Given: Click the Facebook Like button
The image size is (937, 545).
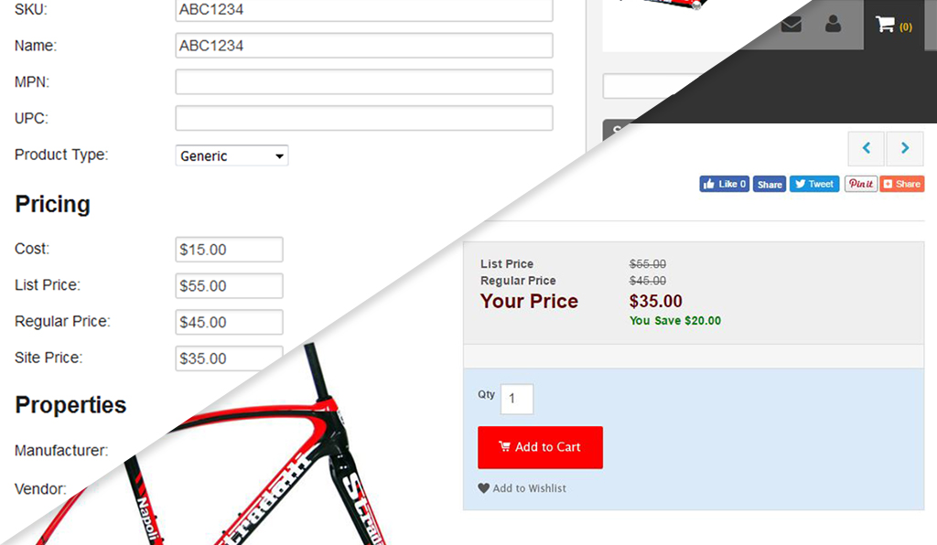Looking at the screenshot, I should click(725, 184).
